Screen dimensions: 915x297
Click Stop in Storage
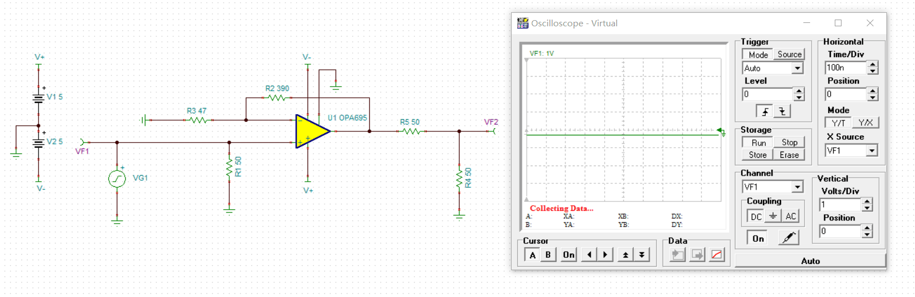click(789, 143)
